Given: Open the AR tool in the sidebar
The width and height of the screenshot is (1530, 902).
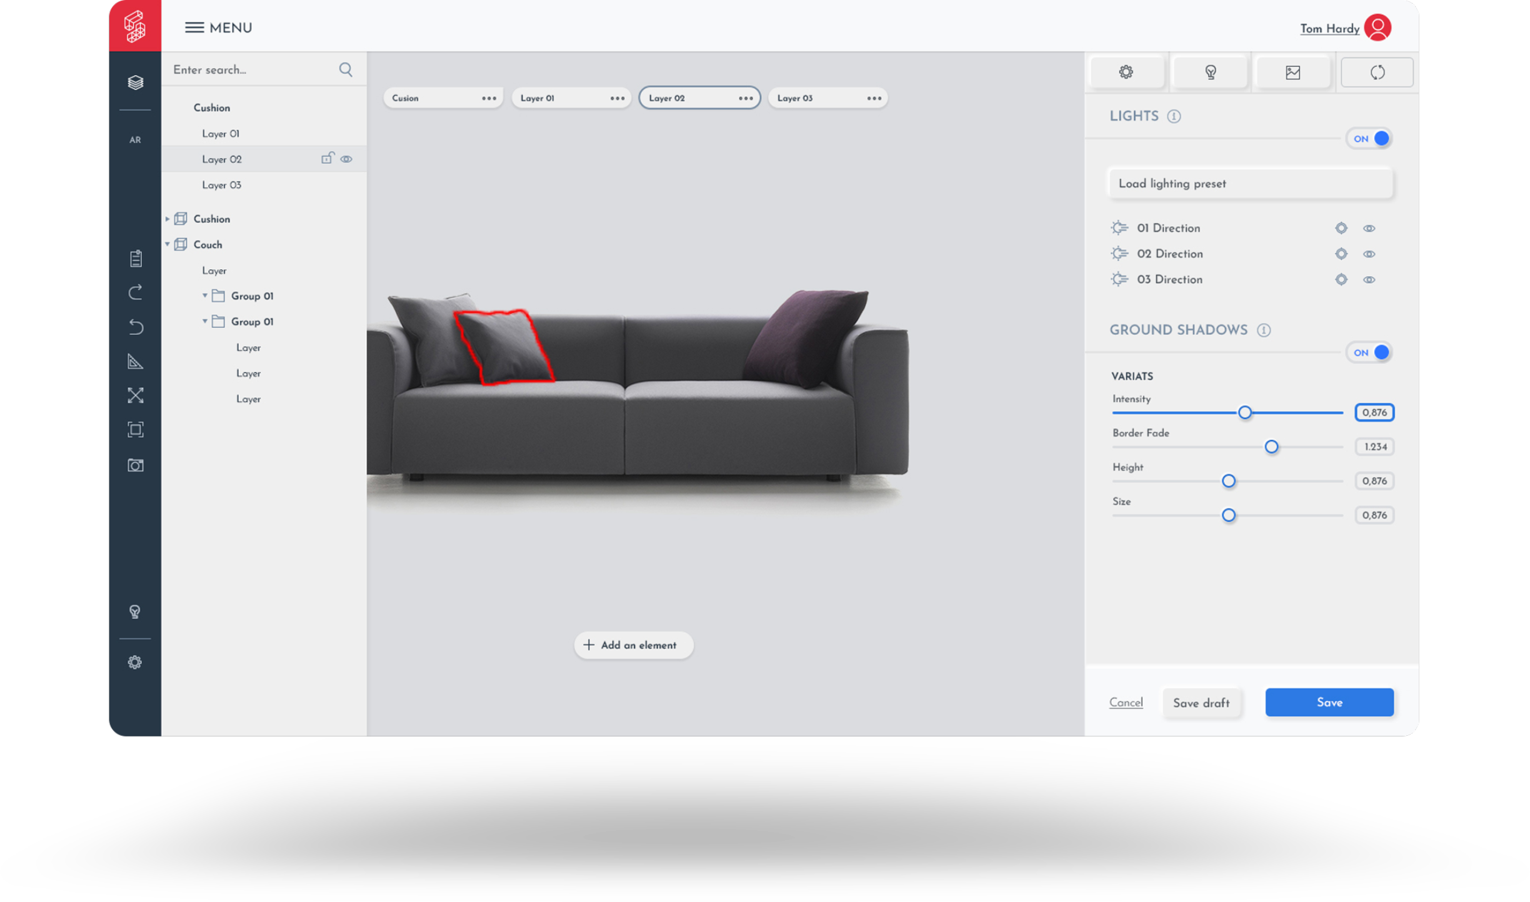Looking at the screenshot, I should click(x=136, y=139).
